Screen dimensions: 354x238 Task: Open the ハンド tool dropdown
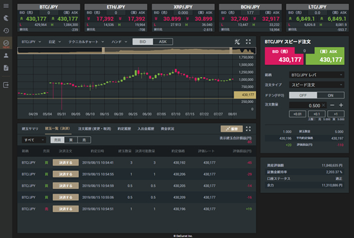[x=120, y=42]
